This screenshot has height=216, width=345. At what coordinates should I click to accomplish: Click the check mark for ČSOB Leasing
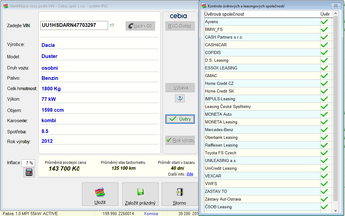pyautogui.click(x=324, y=207)
